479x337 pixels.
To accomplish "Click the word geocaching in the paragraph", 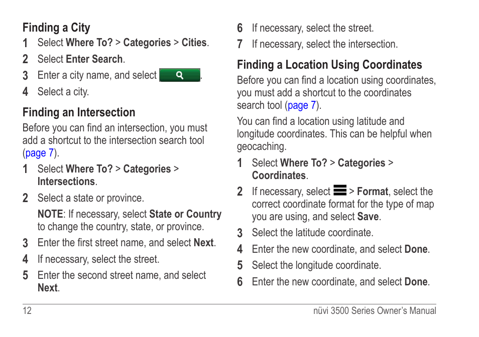I will pos(262,146).
